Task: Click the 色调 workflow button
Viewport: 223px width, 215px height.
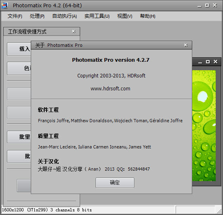Action: (x=19, y=68)
